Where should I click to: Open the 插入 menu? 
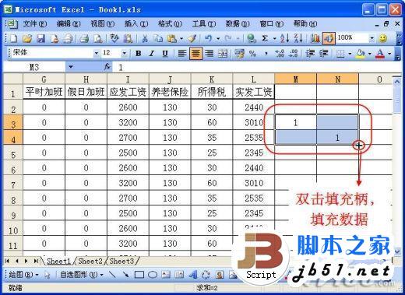[x=136, y=24]
